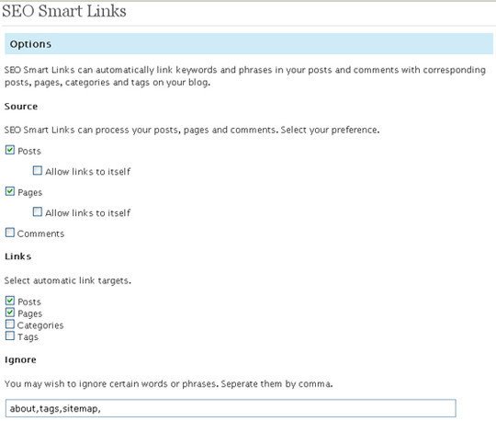Click the plugin description paragraph text
496x421 pixels.
(245, 76)
